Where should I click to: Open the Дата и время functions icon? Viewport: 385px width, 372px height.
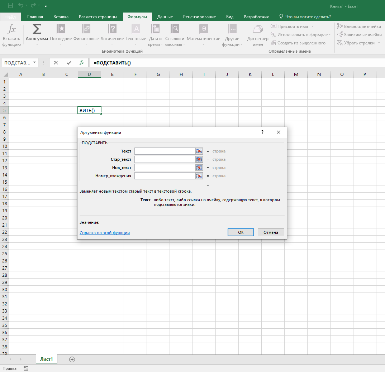click(x=155, y=29)
